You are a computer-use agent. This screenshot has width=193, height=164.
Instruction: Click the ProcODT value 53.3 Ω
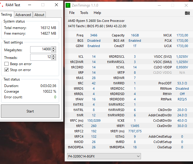pos(182,83)
